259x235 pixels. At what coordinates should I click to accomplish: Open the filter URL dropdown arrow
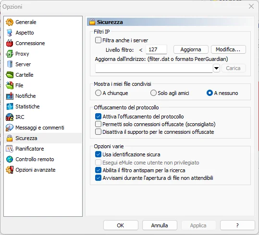(216, 68)
